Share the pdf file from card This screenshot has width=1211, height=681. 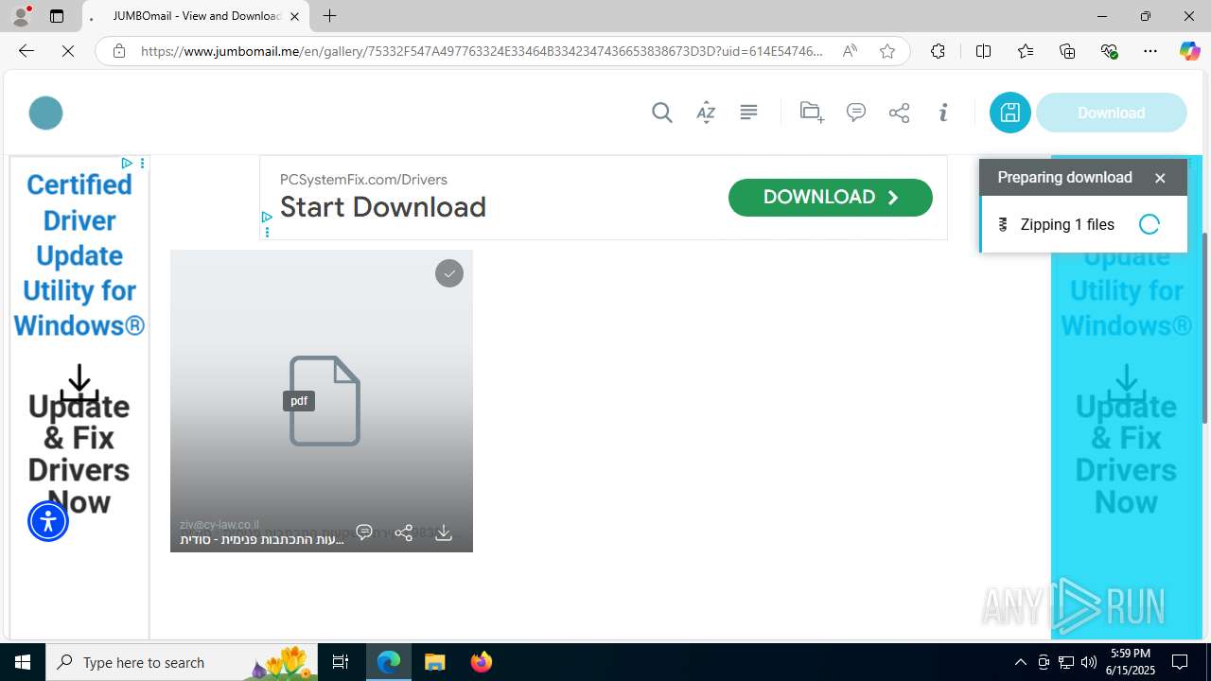click(404, 533)
